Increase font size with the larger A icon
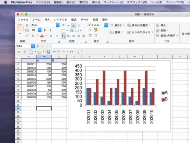Viewport: 190px width, 143px height. click(51, 35)
